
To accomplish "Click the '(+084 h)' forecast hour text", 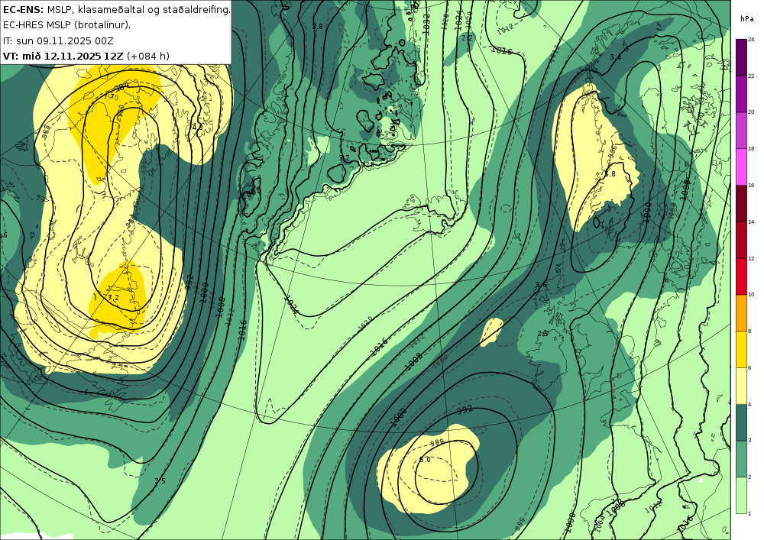I will (148, 56).
